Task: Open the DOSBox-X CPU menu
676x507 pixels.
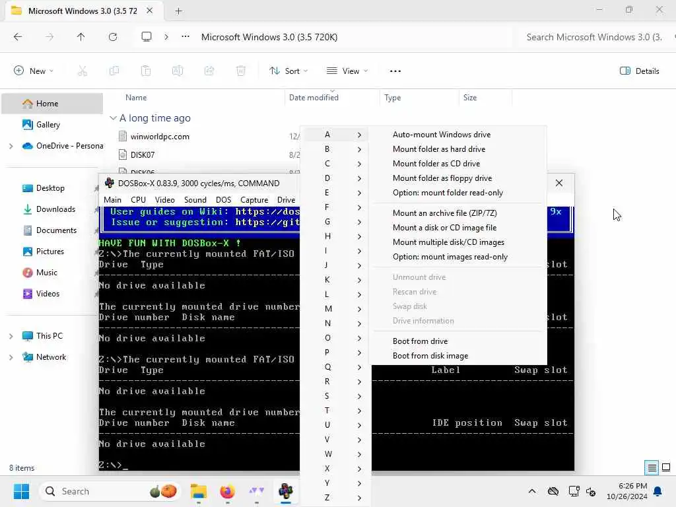Action: pyautogui.click(x=139, y=200)
